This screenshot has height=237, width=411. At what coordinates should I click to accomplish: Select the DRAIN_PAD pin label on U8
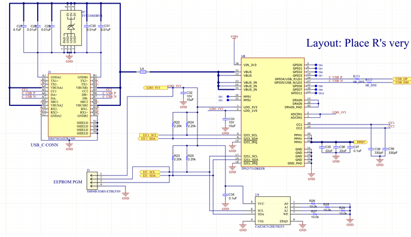click(293, 107)
